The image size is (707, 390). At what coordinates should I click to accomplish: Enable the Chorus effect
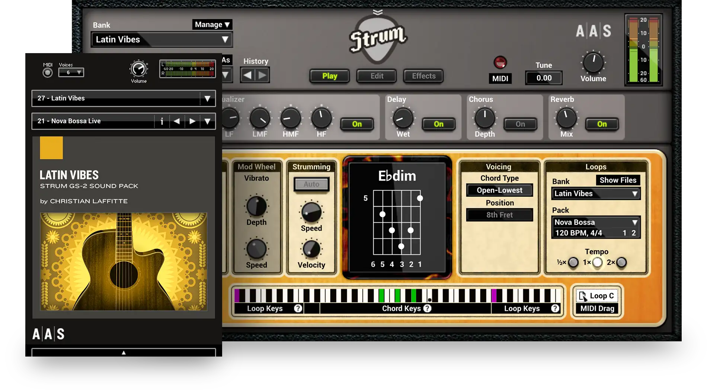[x=520, y=124]
